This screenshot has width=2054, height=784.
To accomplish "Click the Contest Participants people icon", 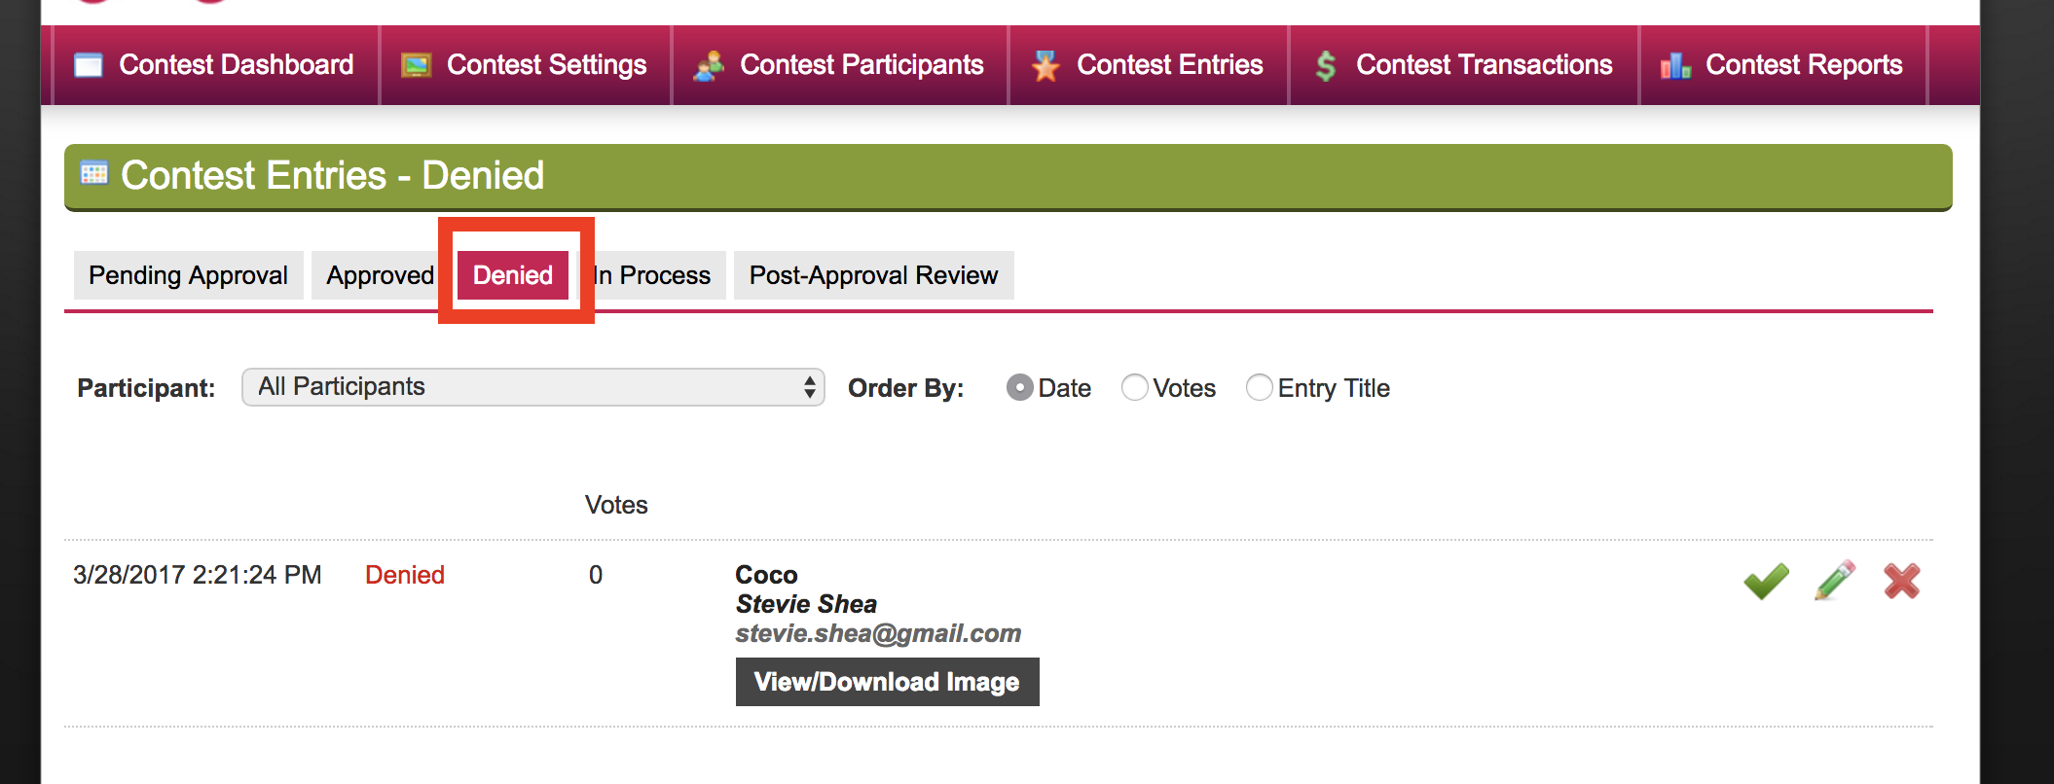I will point(709,65).
